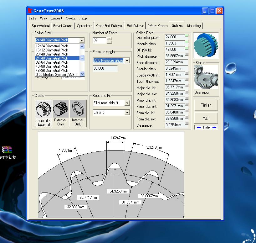Image resolution: width=256 pixels, height=243 pixels.
Task: Click the spline size list scrollbar thumb
Action: [82, 58]
